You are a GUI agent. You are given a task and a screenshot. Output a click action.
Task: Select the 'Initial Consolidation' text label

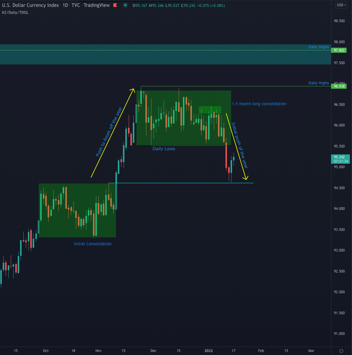tap(93, 244)
